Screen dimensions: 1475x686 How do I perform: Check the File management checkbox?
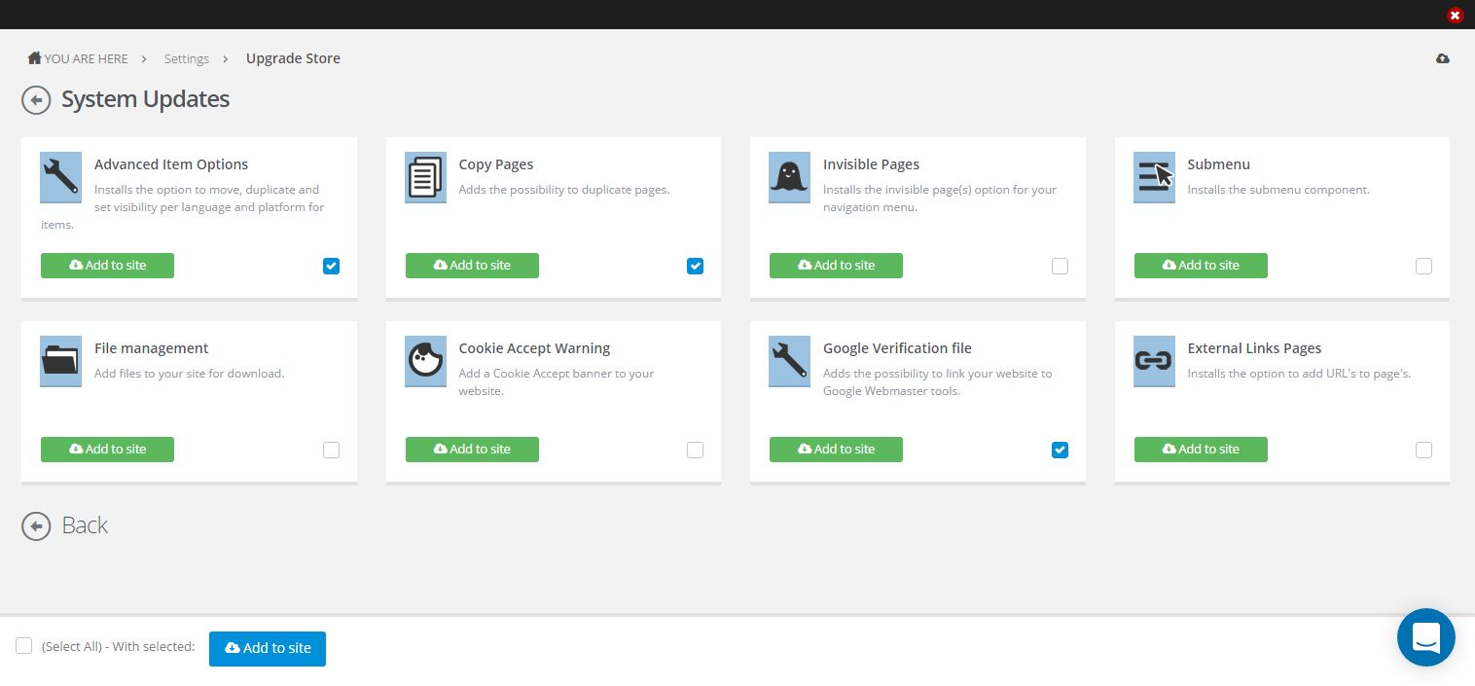[331, 450]
